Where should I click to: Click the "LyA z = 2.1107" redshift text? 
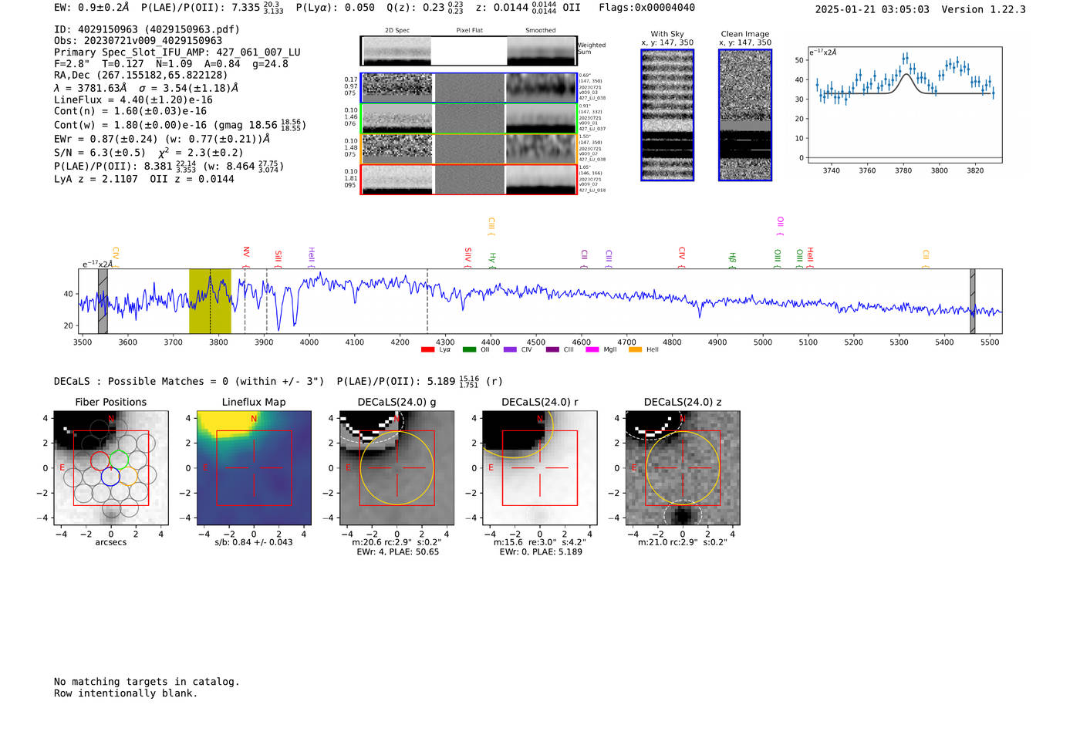pos(96,179)
